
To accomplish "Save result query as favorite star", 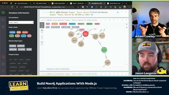I will (x=101, y=20).
